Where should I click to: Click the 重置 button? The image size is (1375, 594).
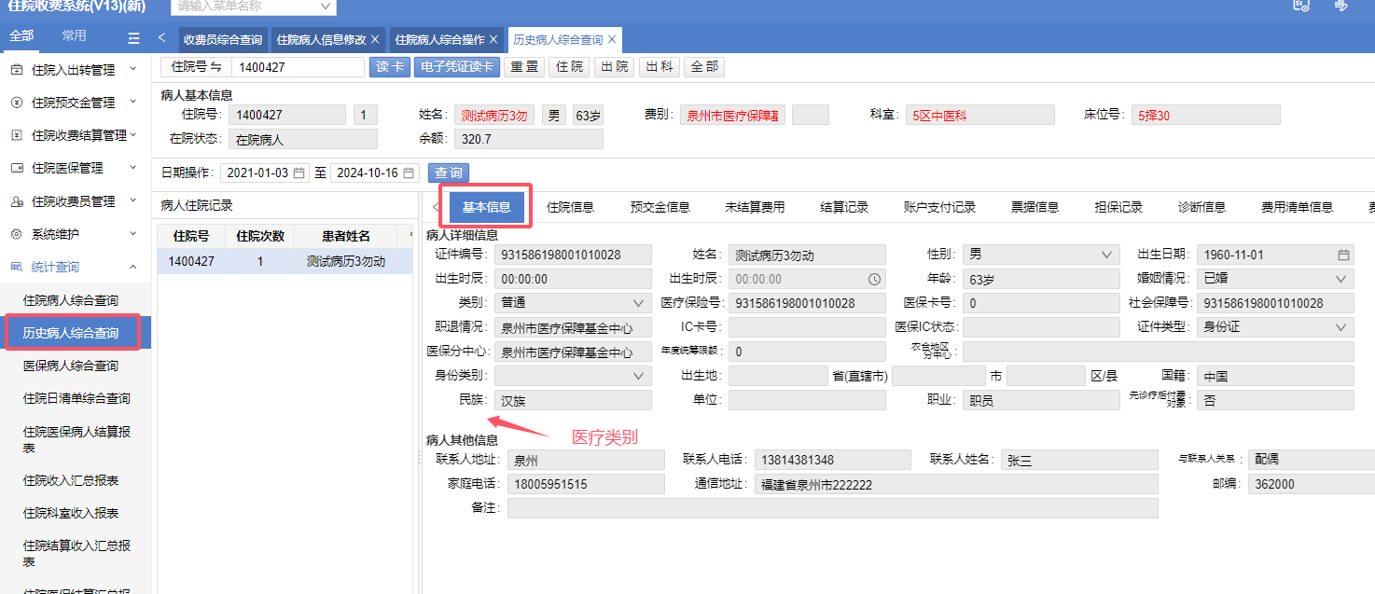tap(525, 67)
